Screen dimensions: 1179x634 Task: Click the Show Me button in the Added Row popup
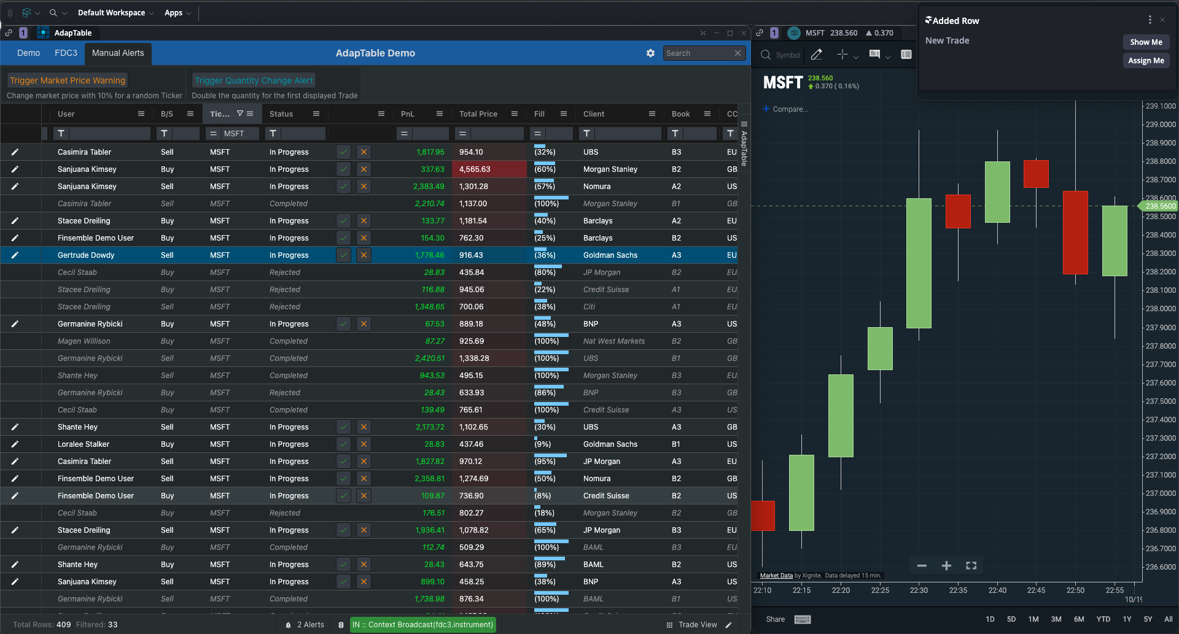pyautogui.click(x=1146, y=42)
